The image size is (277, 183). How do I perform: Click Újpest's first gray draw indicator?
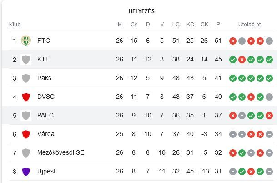233,172
